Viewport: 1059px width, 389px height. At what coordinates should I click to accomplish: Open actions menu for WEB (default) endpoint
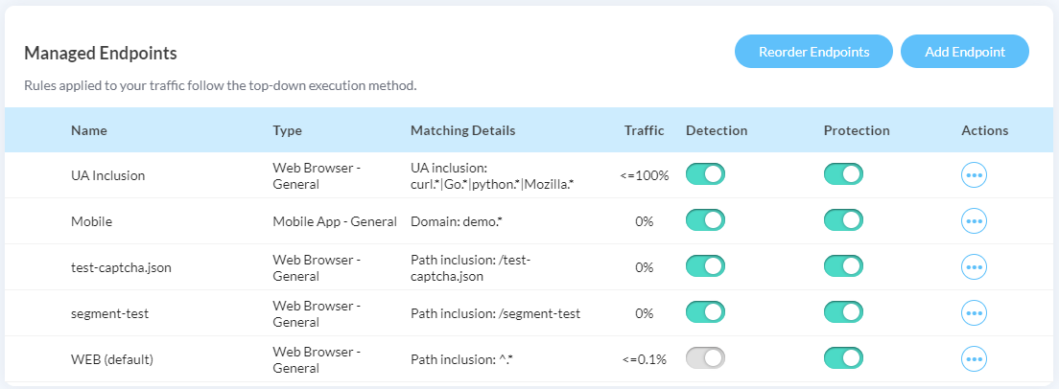coord(974,358)
